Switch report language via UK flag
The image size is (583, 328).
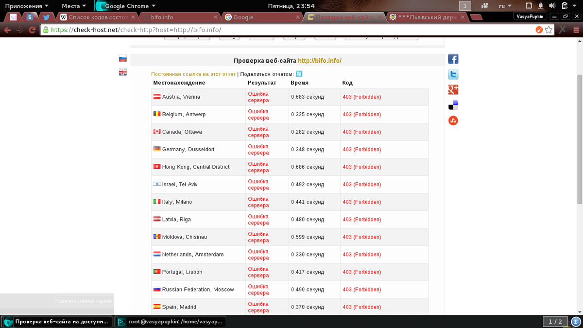(123, 72)
